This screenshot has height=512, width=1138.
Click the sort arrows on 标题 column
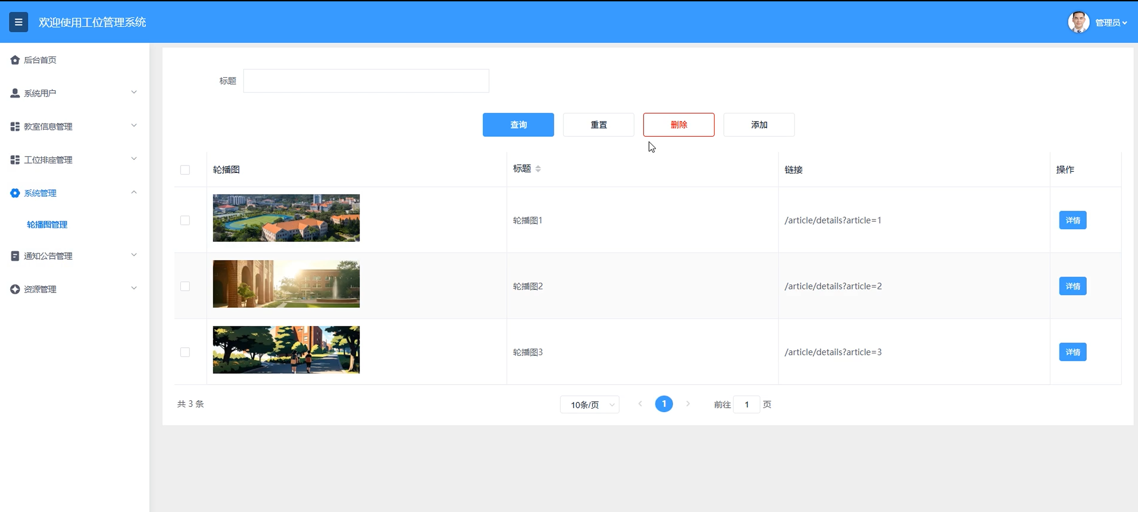[x=538, y=169]
